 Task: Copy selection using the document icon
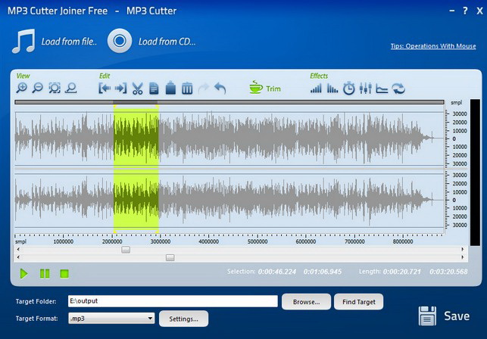coord(154,89)
